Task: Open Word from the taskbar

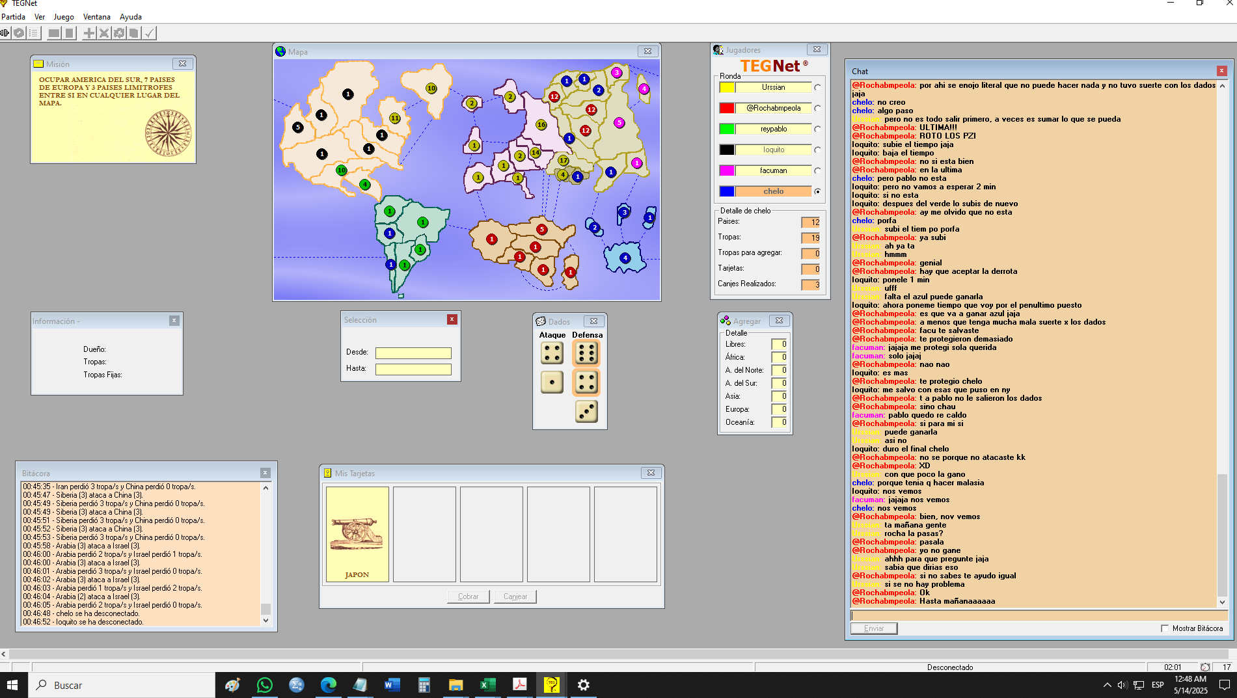Action: pyautogui.click(x=392, y=685)
